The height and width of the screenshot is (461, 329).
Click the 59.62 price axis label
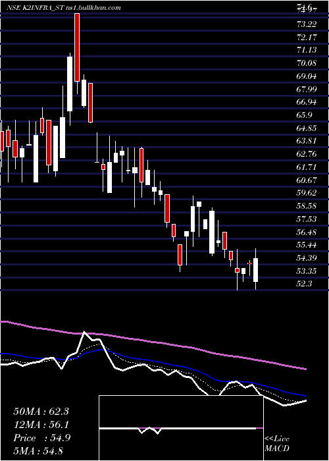pos(307,193)
